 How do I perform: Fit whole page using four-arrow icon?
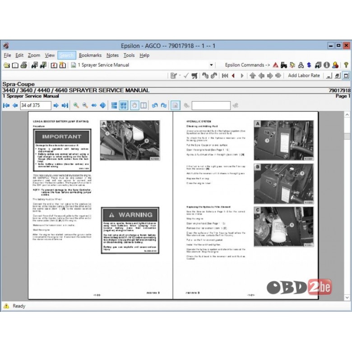point(103,105)
